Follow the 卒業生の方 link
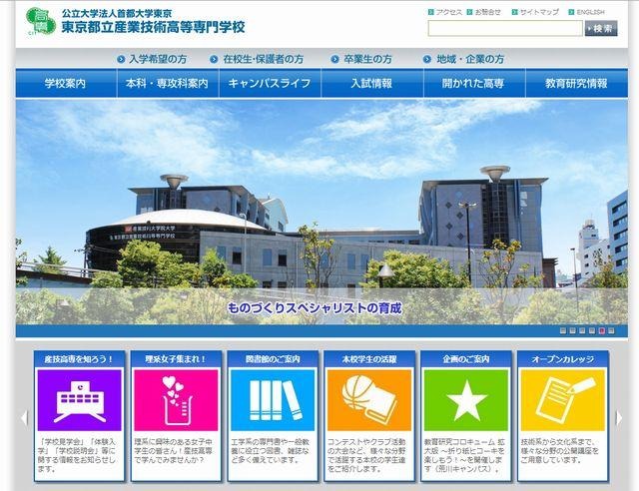 367,59
